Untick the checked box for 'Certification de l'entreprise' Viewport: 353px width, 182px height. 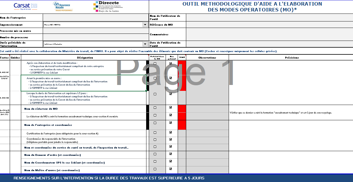(x=171, y=132)
